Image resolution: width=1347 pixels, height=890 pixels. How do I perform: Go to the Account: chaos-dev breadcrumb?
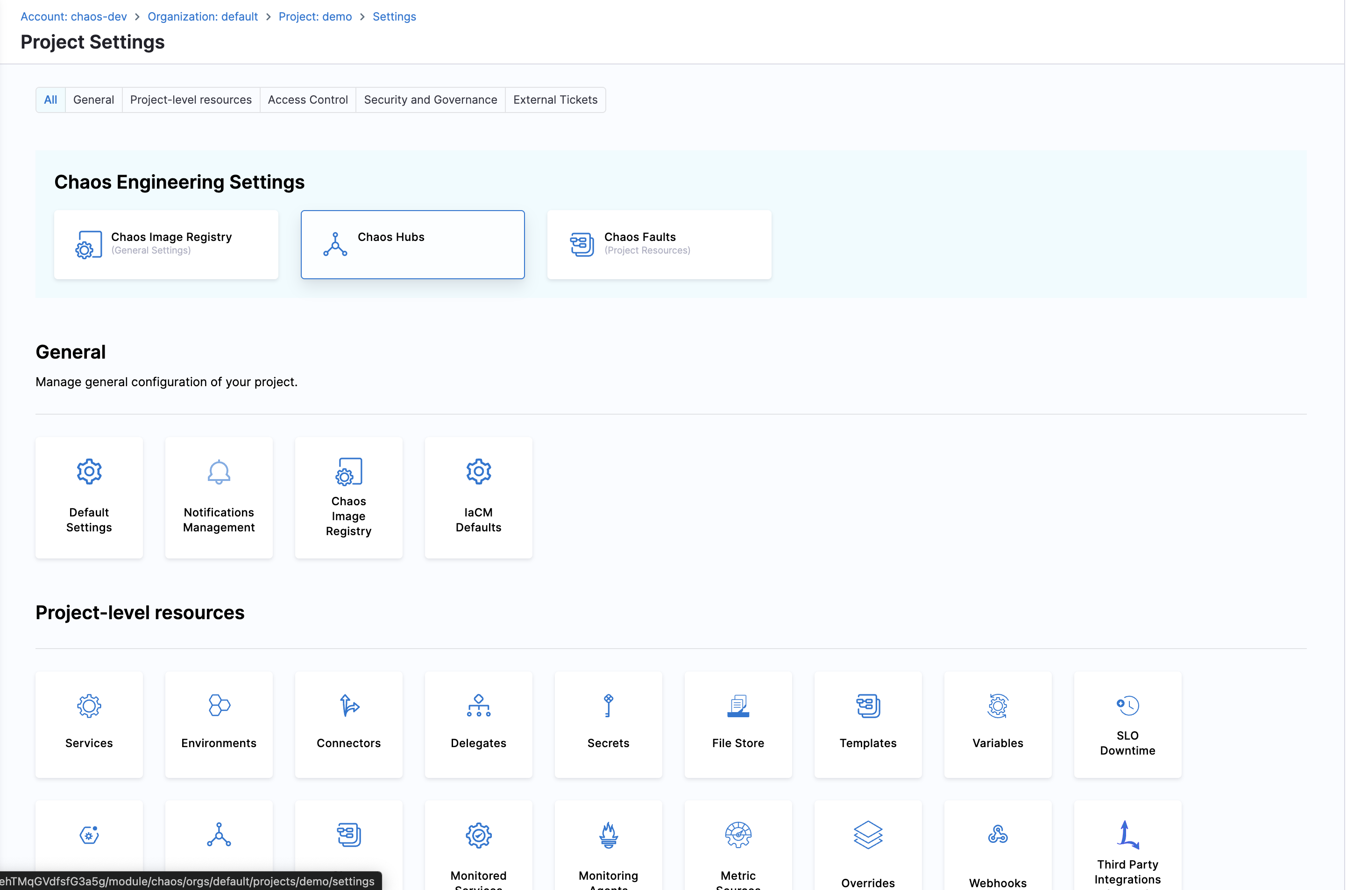[x=74, y=16]
